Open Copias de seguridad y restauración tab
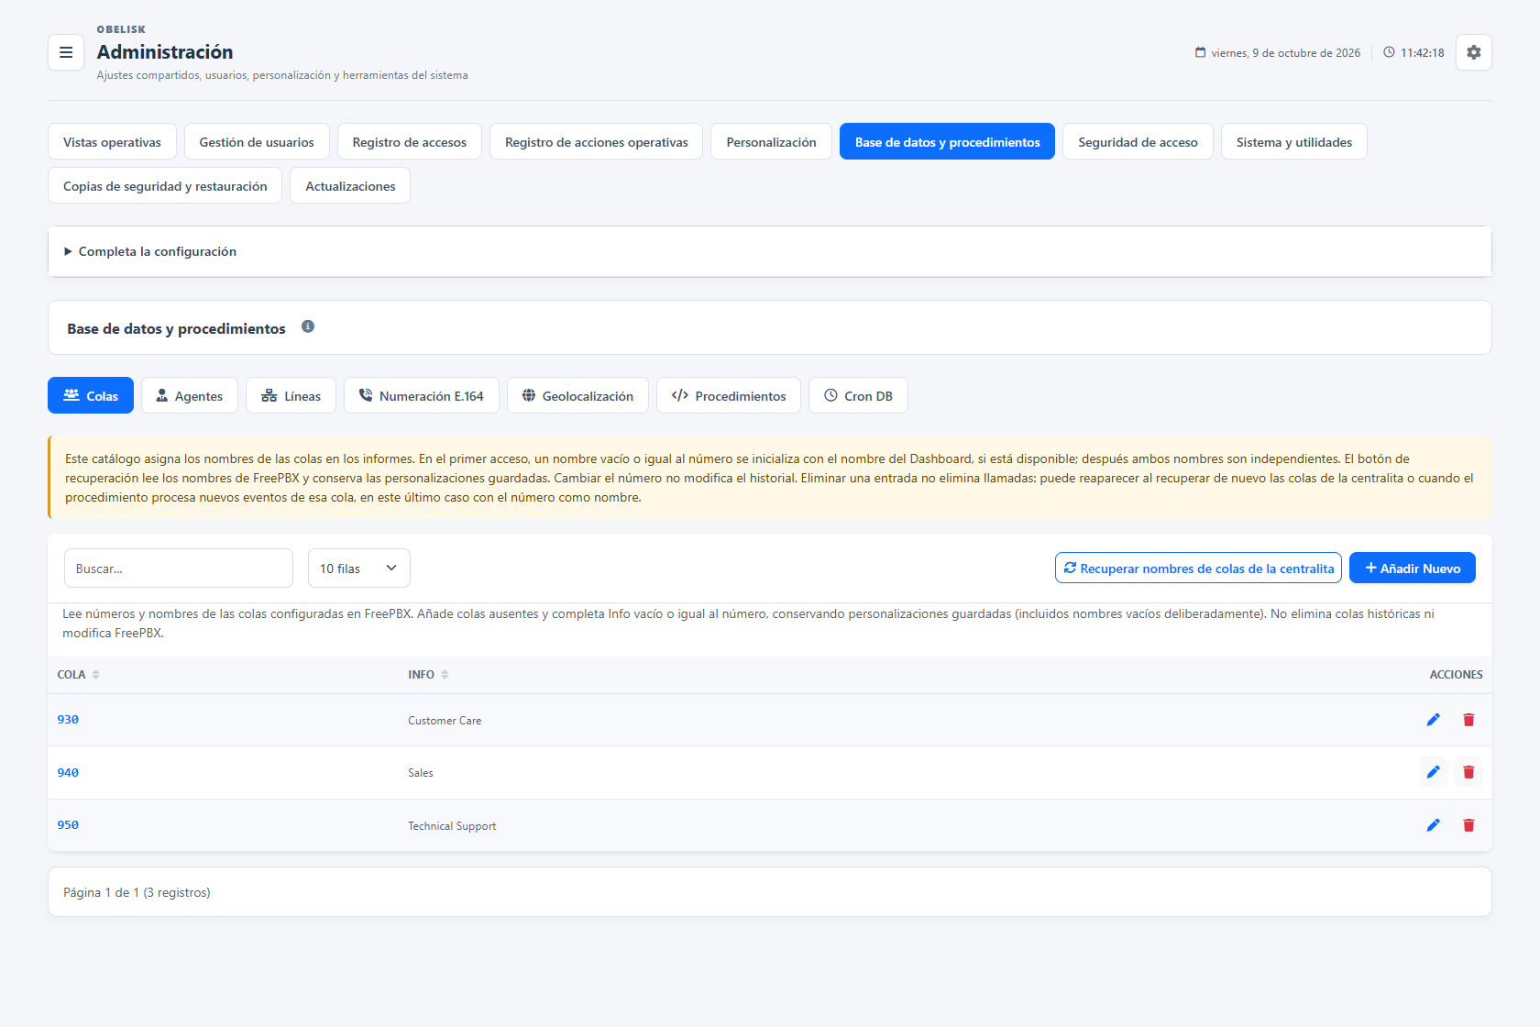 165,186
